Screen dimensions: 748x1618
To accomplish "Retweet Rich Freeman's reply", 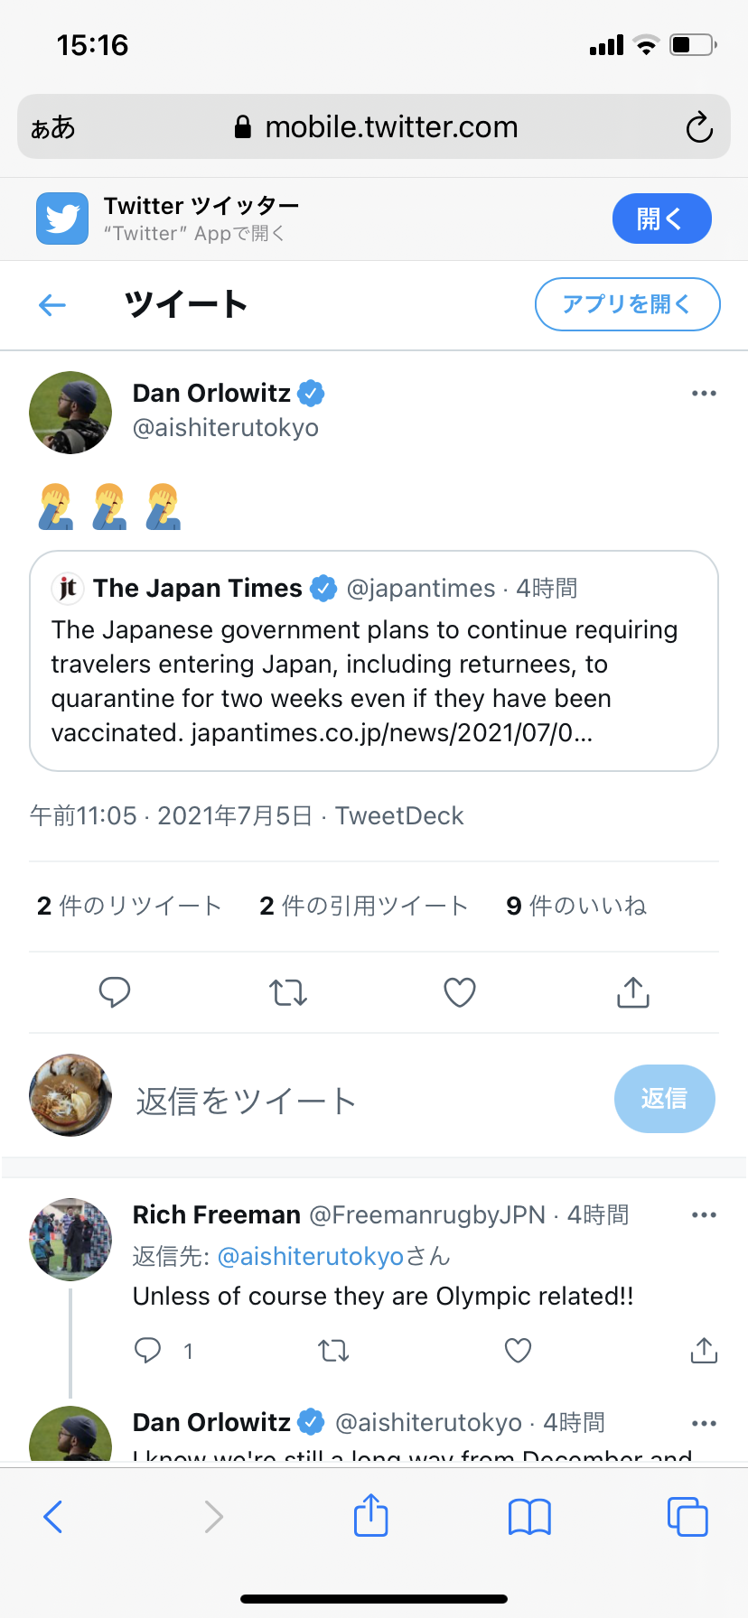I will 333,1351.
